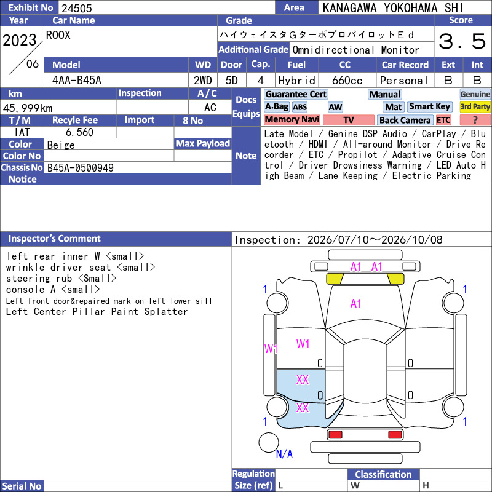
Task: Click the Japanese grade description text
Action: click(x=316, y=34)
